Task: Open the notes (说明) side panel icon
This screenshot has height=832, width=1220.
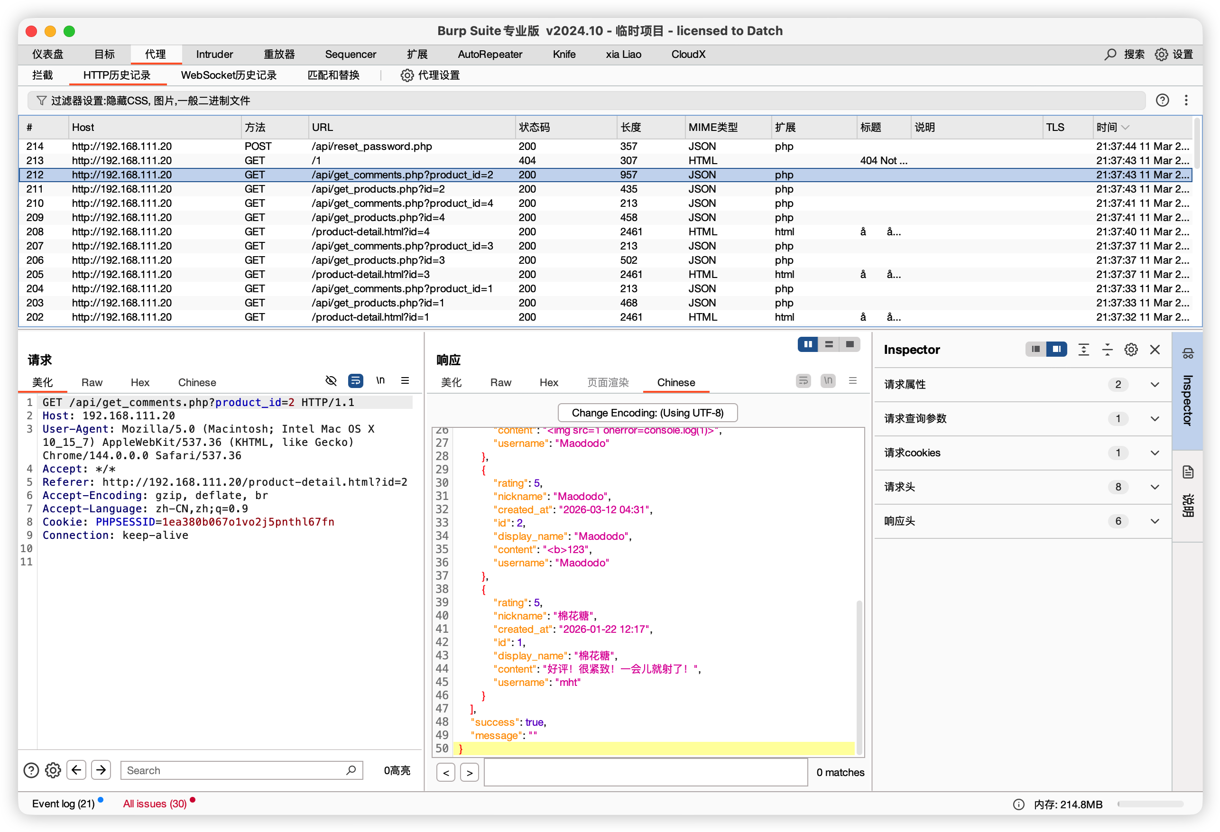Action: [1188, 472]
